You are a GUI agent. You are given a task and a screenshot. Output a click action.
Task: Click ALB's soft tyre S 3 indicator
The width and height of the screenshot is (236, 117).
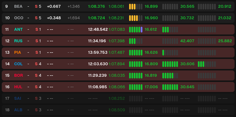pyautogui.click(x=38, y=110)
